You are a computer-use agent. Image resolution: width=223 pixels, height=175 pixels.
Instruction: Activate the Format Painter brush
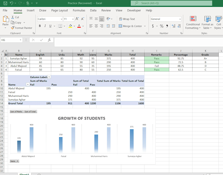click(x=21, y=28)
